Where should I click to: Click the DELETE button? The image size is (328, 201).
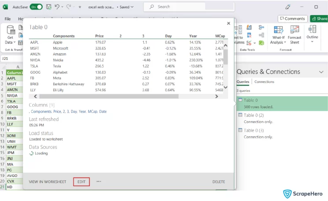pyautogui.click(x=219, y=182)
